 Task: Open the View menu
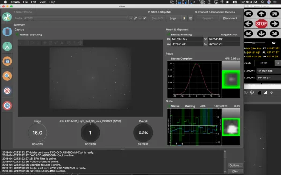(43, 2)
